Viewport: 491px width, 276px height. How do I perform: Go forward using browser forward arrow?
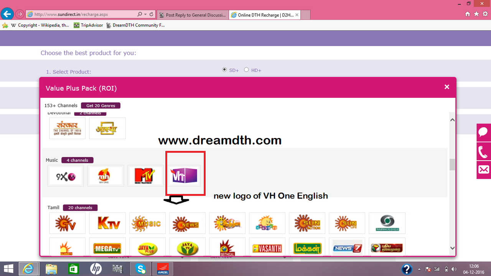[20, 14]
